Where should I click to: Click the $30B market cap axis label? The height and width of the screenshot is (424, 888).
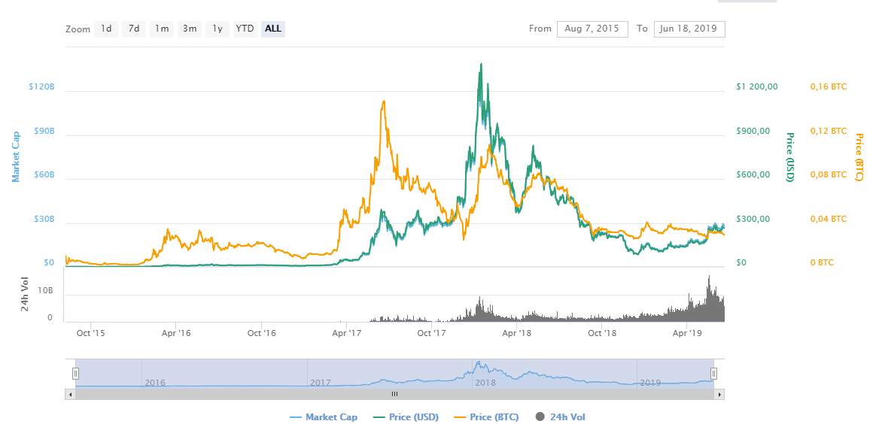click(x=44, y=219)
